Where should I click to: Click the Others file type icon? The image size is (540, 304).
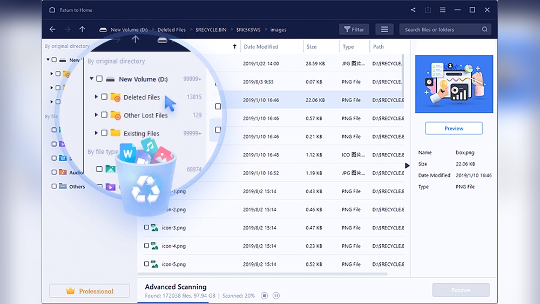pos(63,186)
